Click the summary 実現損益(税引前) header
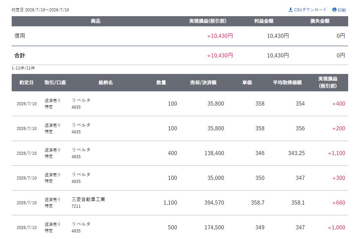Screen dimensions: 354x239 [207, 21]
